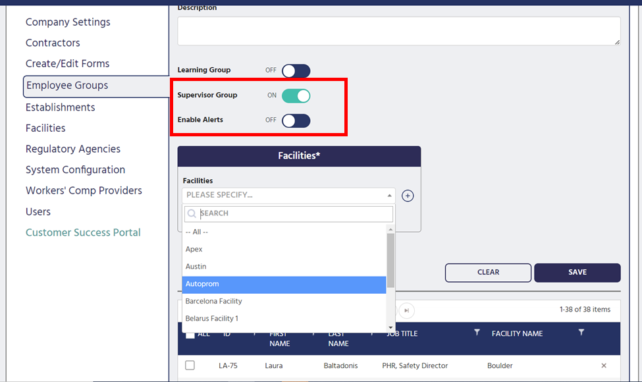642x382 pixels.
Task: Click the magnifier icon in search box
Action: 192,213
